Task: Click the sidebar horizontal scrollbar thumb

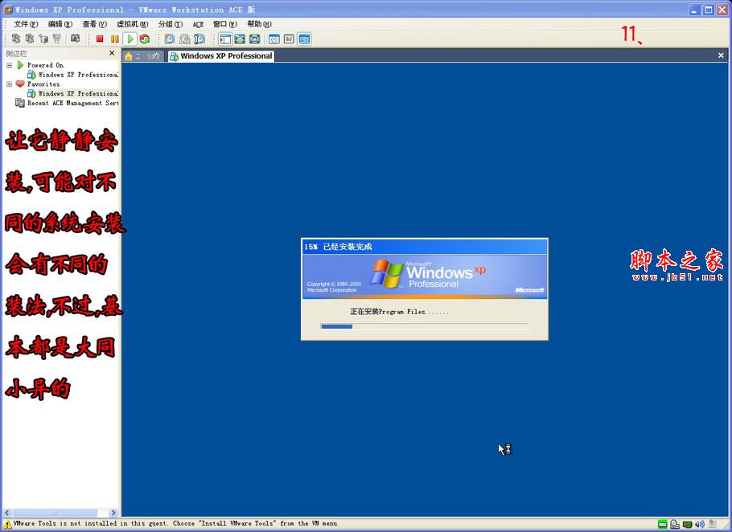Action: click(54, 513)
